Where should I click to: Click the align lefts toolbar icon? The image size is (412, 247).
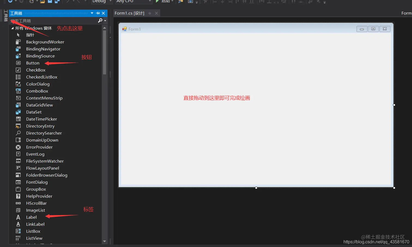(x=215, y=2)
